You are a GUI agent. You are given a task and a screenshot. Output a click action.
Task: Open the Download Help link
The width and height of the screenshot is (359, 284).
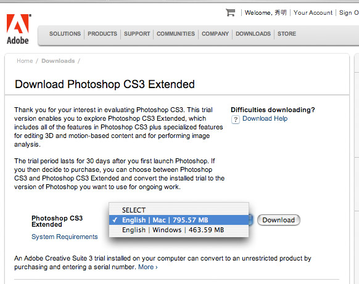coord(265,118)
